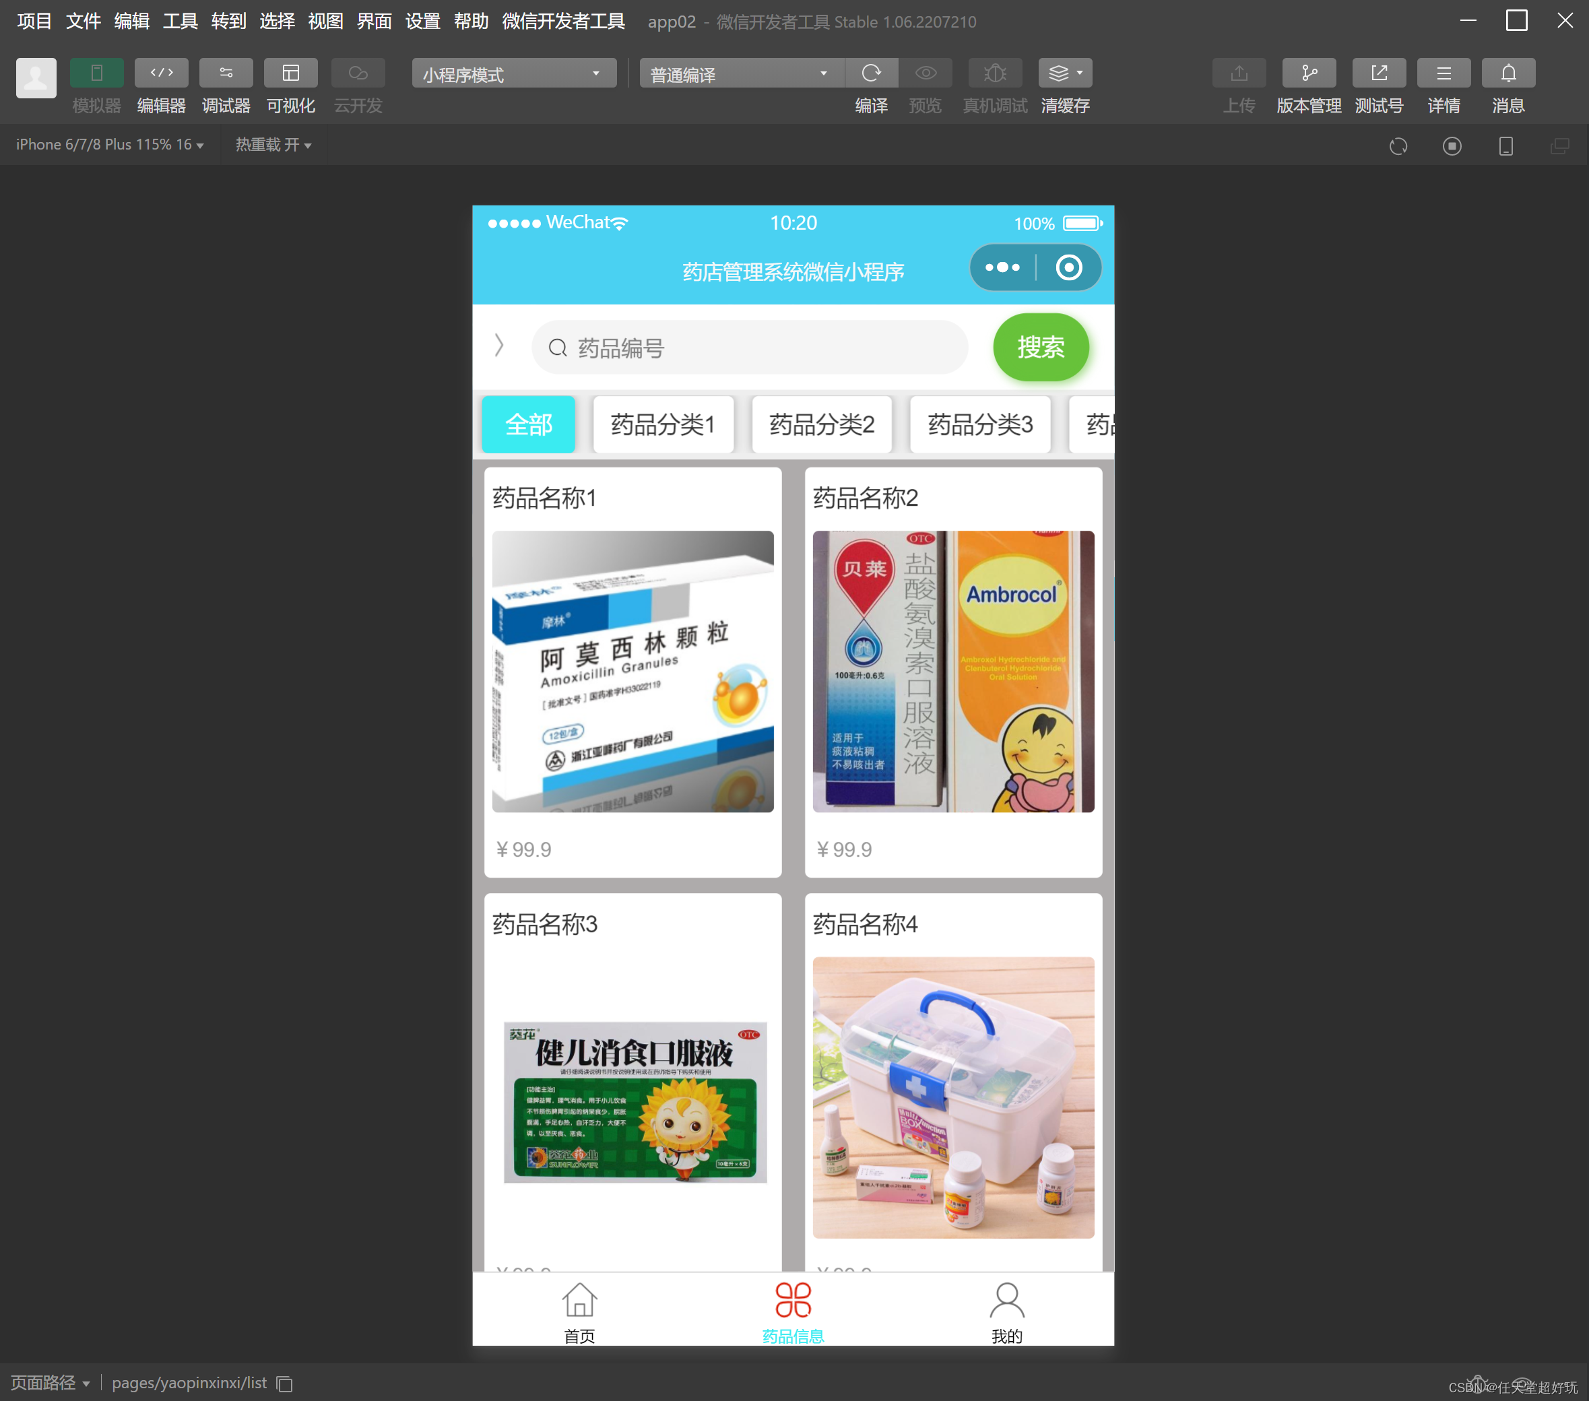The image size is (1589, 1401).
Task: Open the 普通编译 compile mode dropdown
Action: [x=741, y=74]
